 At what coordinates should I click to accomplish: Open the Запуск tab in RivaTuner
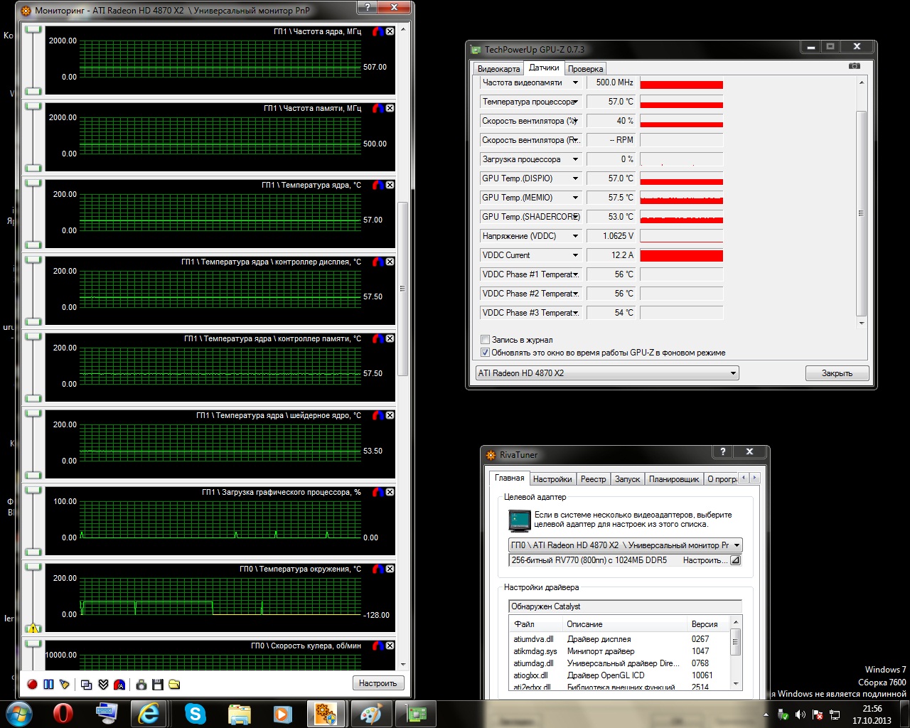tap(627, 479)
